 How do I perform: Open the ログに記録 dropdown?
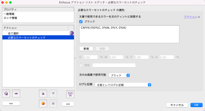click(123, 85)
